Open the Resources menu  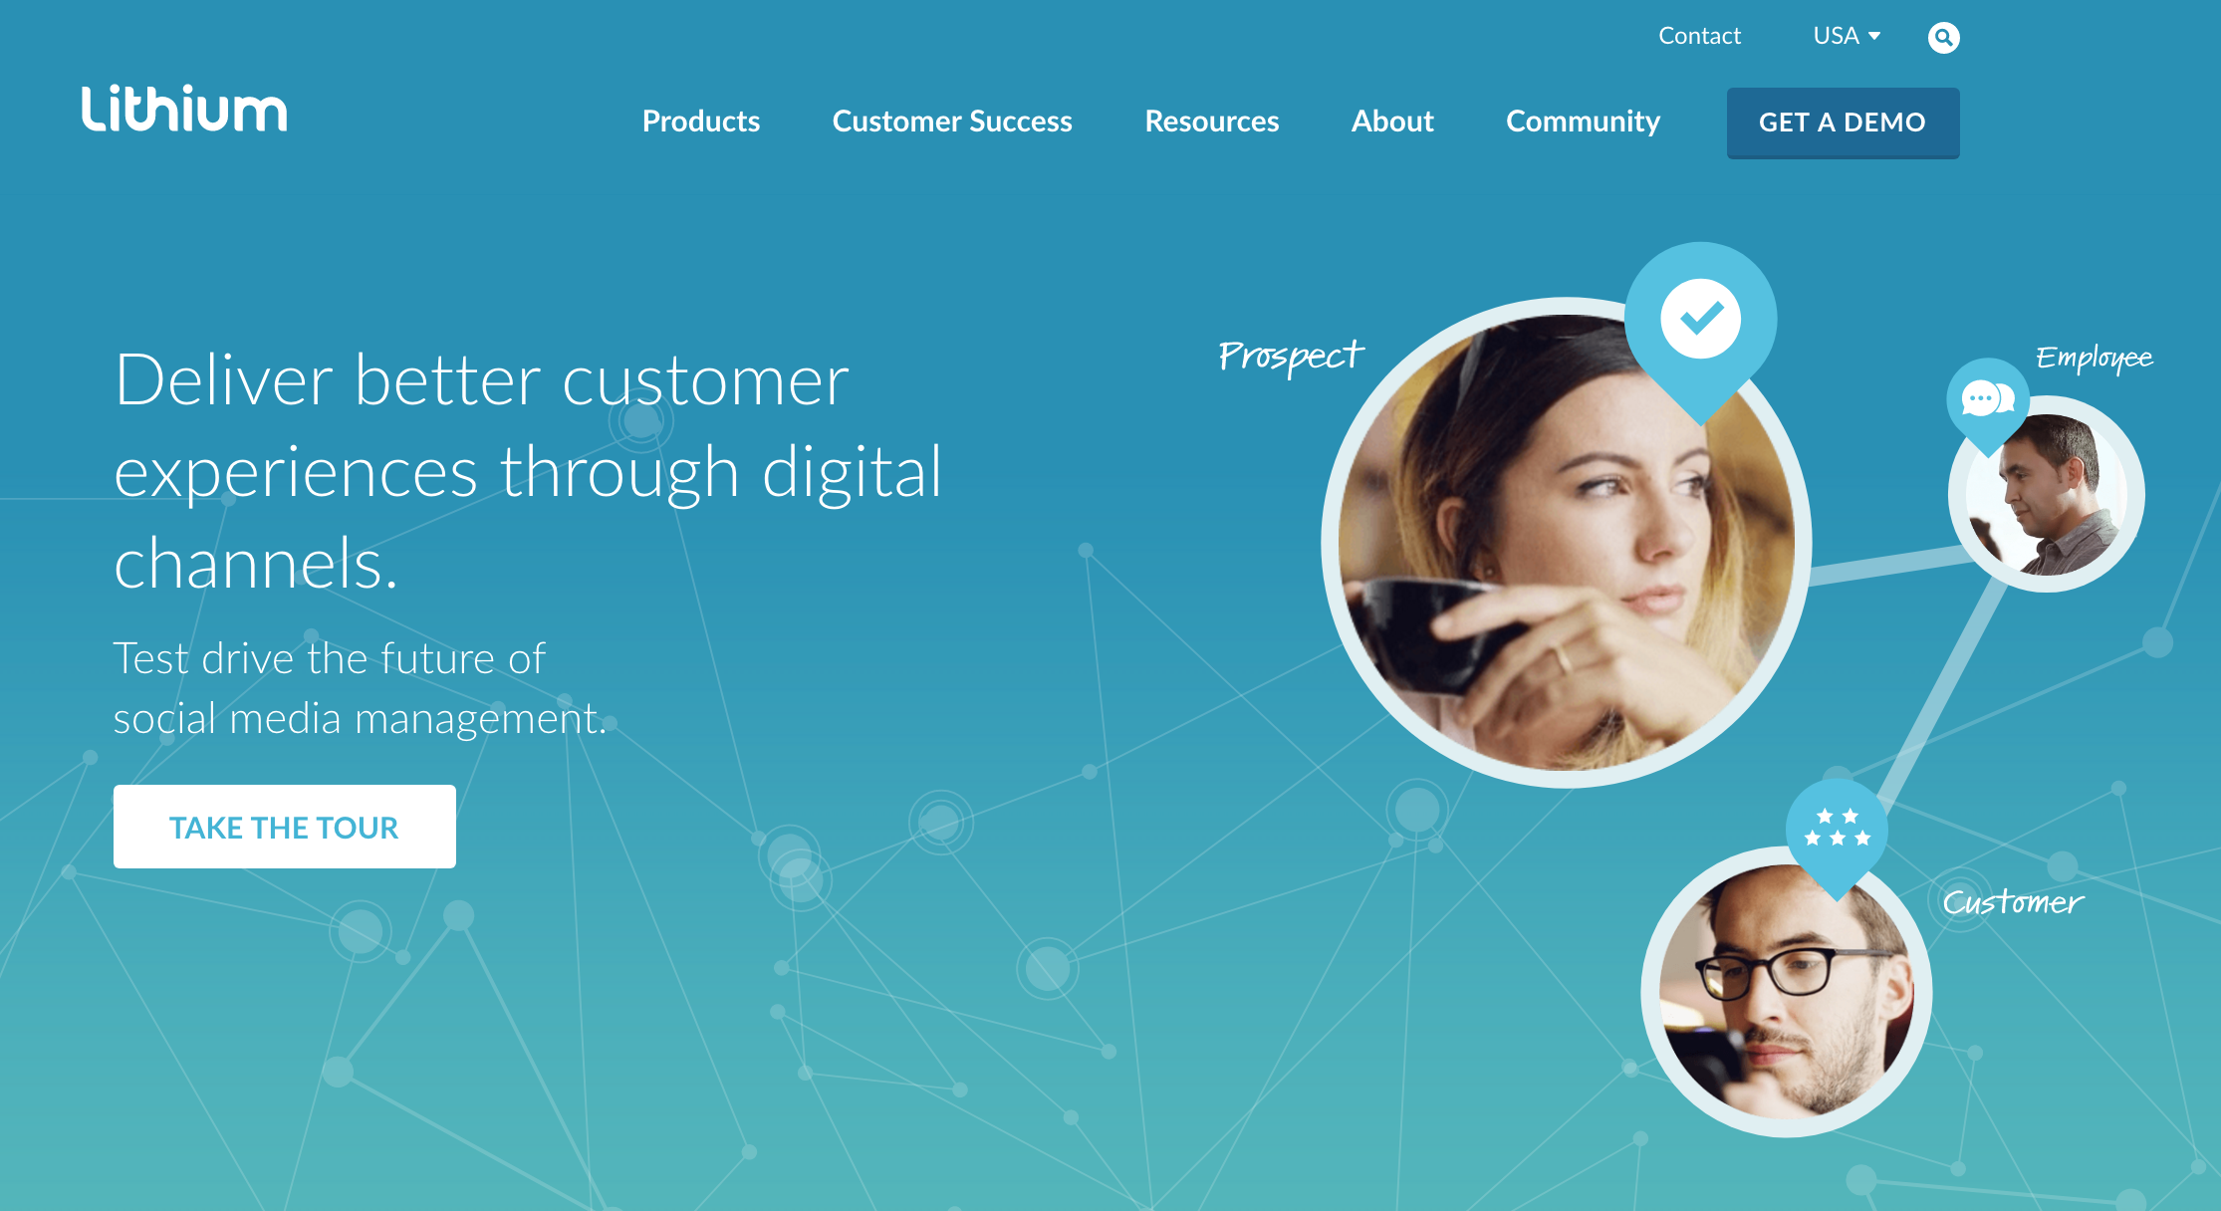click(x=1212, y=121)
